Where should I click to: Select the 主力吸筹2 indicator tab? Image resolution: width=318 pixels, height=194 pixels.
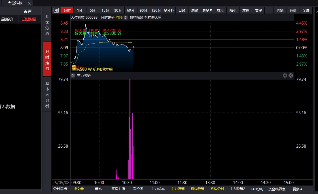pyautogui.click(x=237, y=189)
